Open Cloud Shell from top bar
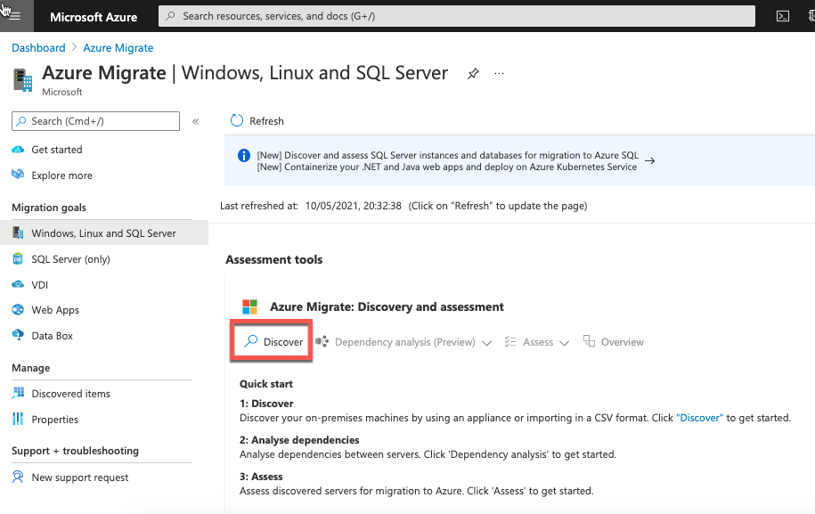 point(782,16)
